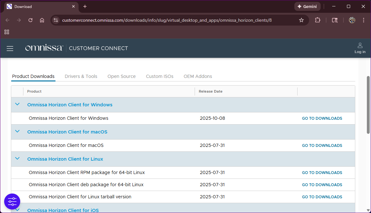Image resolution: width=371 pixels, height=213 pixels.
Task: Collapse the Horizon Client for Windows section
Action: point(17,104)
